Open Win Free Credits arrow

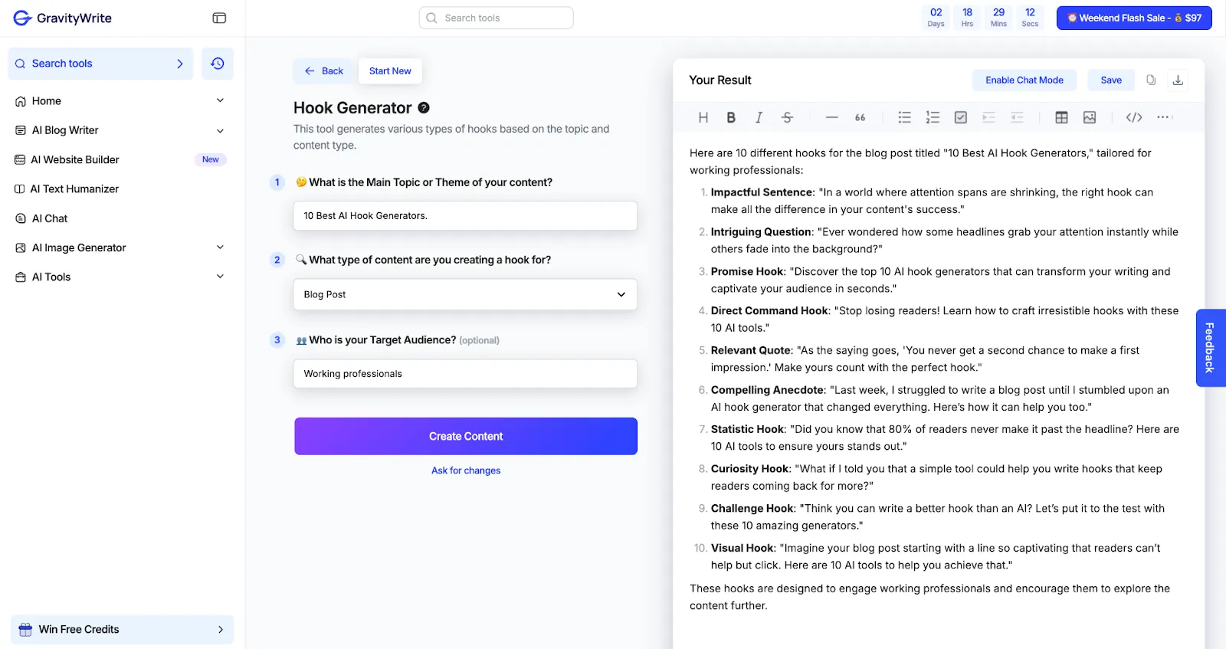(x=221, y=629)
